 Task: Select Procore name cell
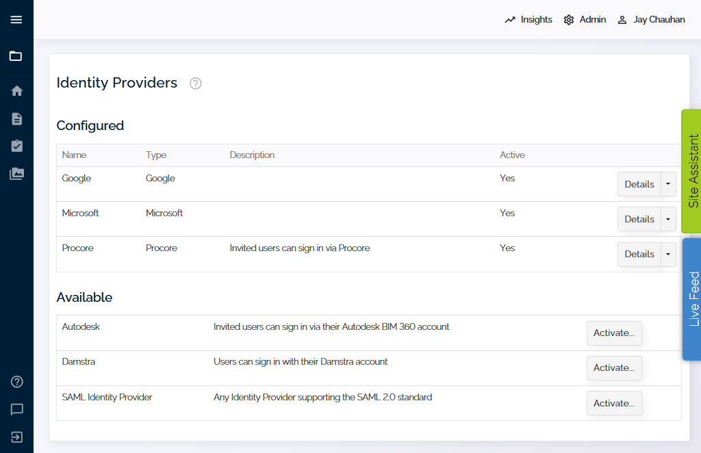78,248
